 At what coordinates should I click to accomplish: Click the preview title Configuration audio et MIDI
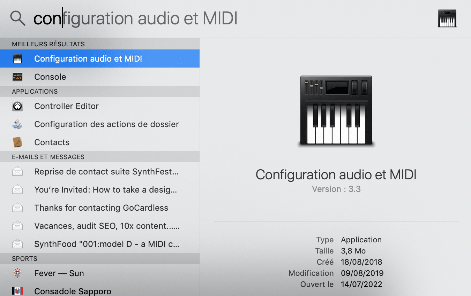tap(336, 174)
